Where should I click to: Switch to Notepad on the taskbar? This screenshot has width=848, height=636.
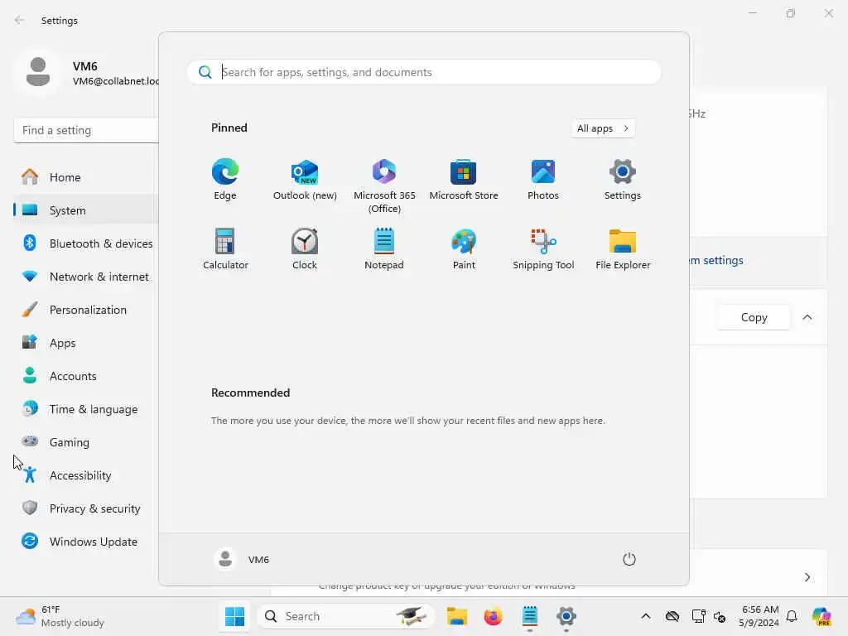[529, 616]
